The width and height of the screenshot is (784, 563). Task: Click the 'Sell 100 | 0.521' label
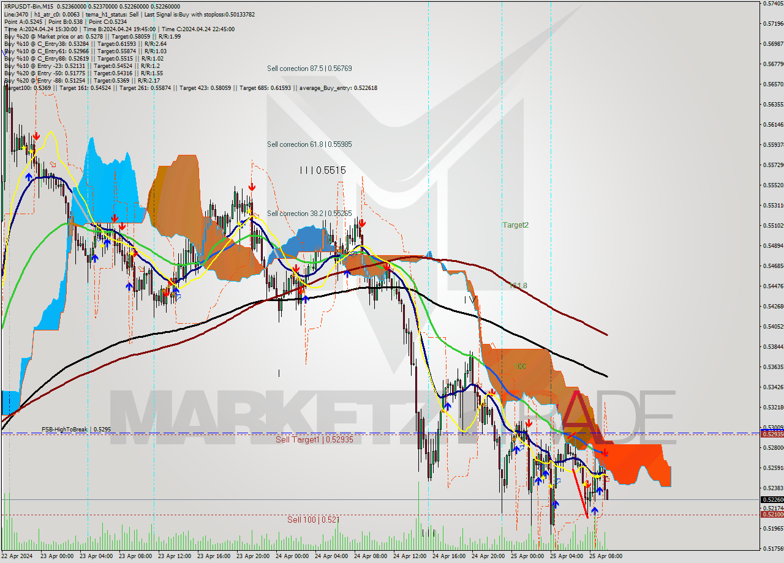[x=314, y=519]
